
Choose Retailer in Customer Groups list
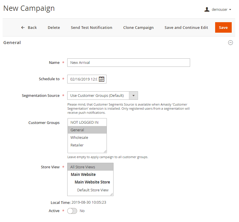tap(77, 145)
